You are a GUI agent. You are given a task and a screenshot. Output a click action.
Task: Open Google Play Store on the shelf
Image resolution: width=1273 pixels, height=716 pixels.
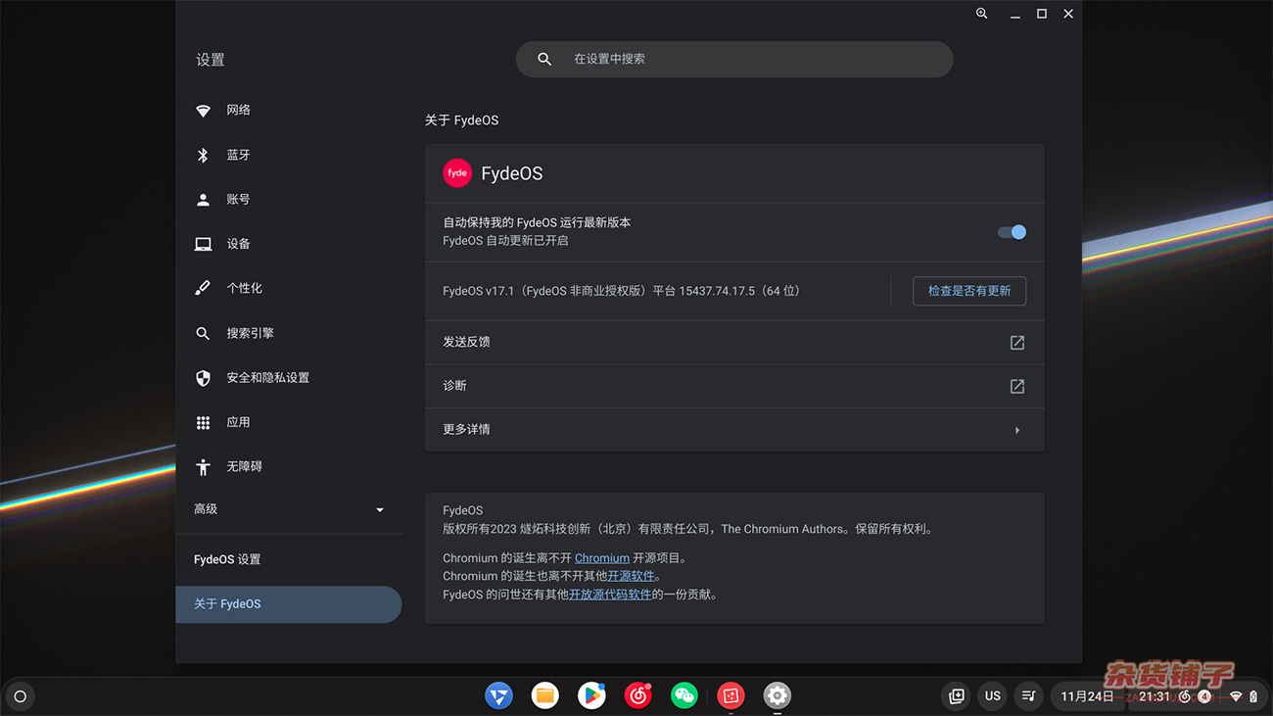[x=591, y=695]
